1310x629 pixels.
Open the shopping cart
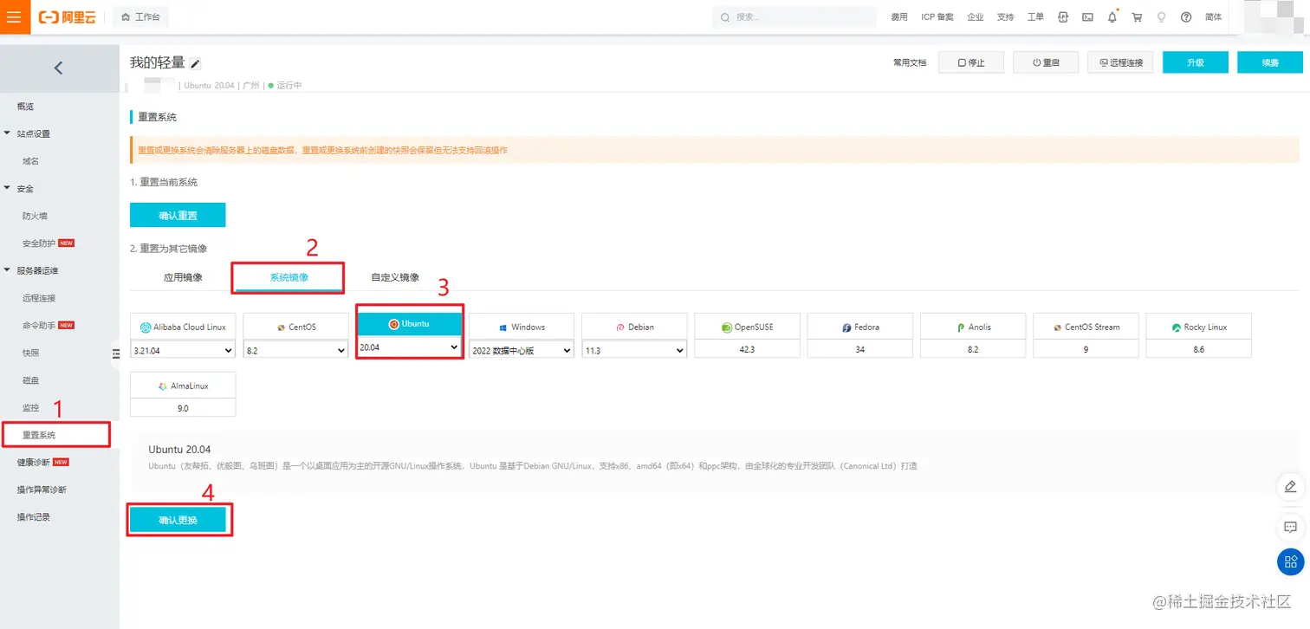[1137, 17]
